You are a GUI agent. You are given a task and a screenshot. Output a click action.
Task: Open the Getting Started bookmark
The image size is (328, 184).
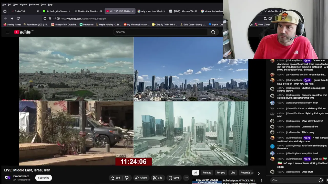pos(12,25)
